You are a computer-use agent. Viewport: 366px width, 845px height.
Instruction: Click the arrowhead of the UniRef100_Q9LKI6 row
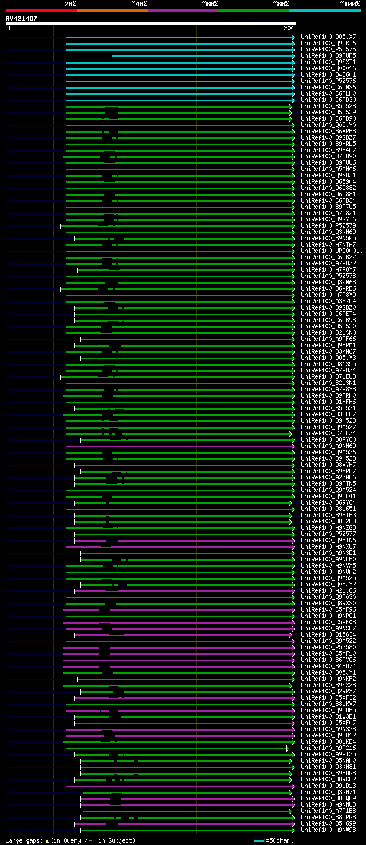293,43
